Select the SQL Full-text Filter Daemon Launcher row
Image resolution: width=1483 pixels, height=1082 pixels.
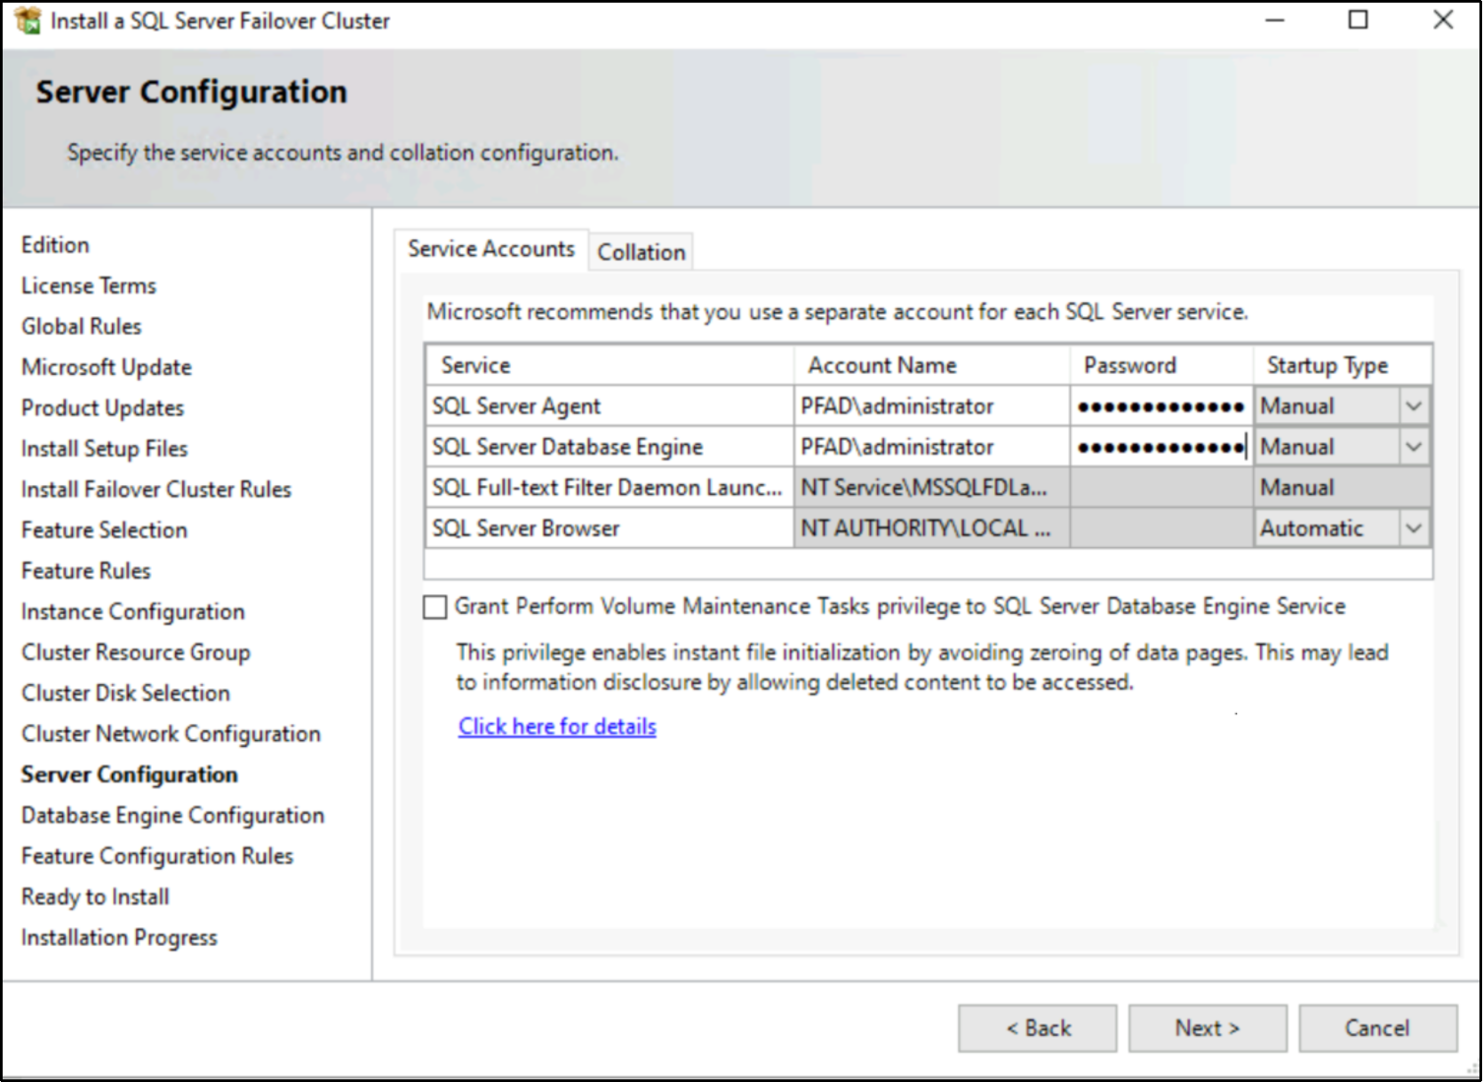point(610,489)
